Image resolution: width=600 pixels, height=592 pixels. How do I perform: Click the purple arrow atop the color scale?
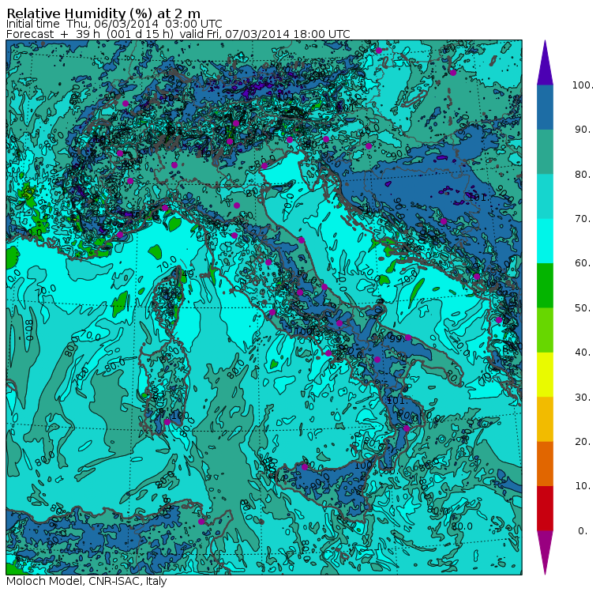[545, 62]
